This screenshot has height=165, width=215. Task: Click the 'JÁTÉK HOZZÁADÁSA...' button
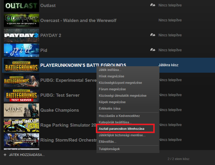[27, 155]
